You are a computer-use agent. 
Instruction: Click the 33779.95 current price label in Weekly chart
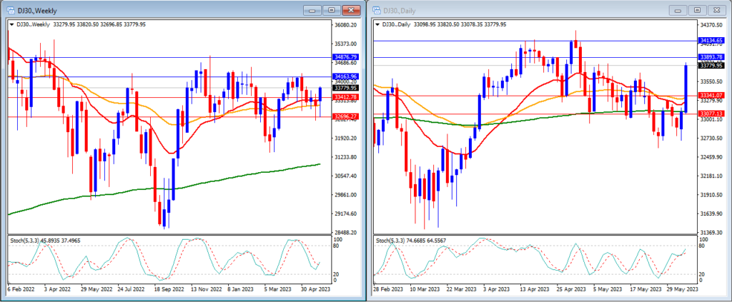(345, 87)
